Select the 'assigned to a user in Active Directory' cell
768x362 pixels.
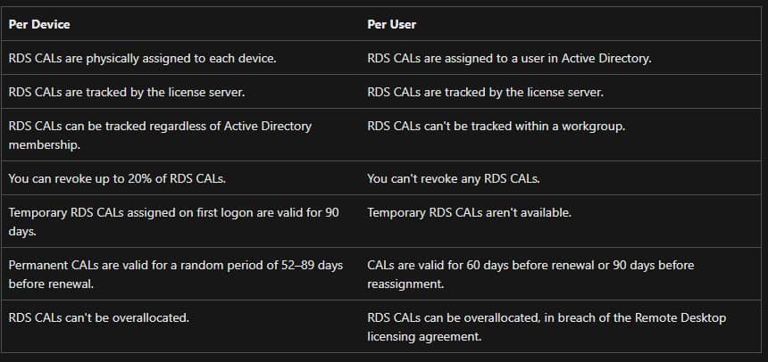click(x=509, y=59)
